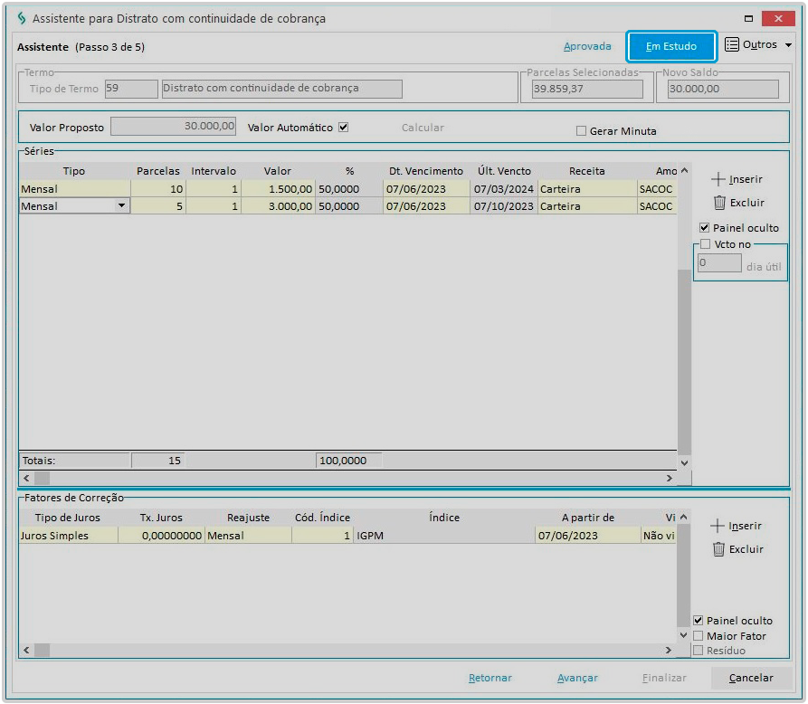Expand the Outros dropdown arrow
The width and height of the screenshot is (808, 704).
coord(788,45)
